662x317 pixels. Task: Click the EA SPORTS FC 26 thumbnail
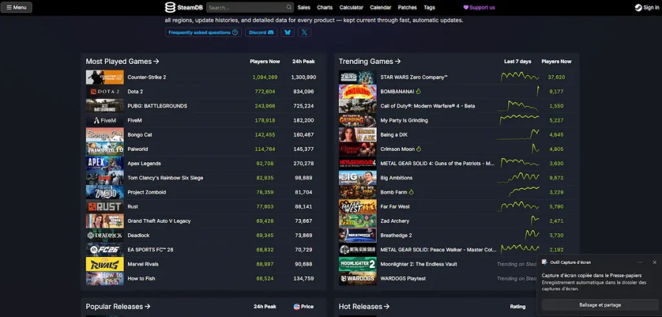(x=105, y=250)
